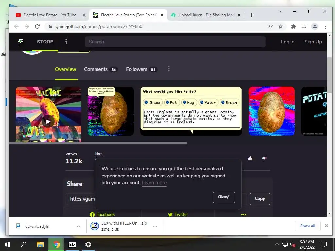Open the Chrome three-dot menu
The image size is (335, 251).
[x=325, y=26]
